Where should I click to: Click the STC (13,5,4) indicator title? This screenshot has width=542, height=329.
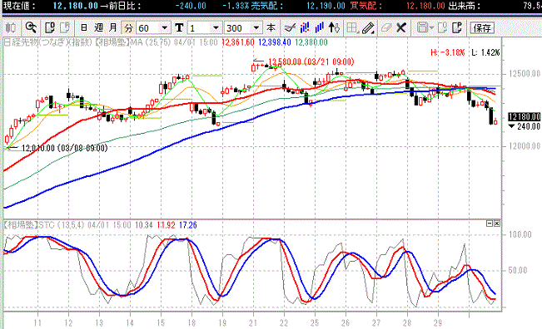tap(62, 225)
